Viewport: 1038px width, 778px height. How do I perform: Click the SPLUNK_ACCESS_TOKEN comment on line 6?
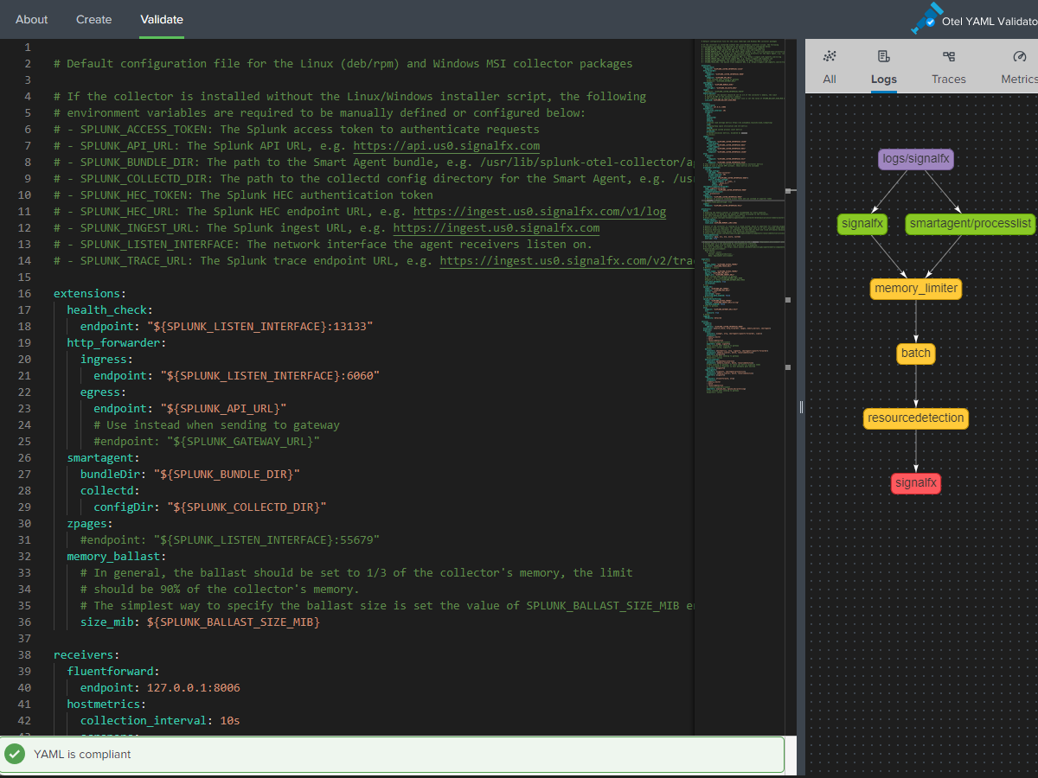(x=297, y=130)
